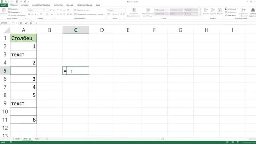Click the new sheet plus button
256x144 pixels.
tap(47, 139)
